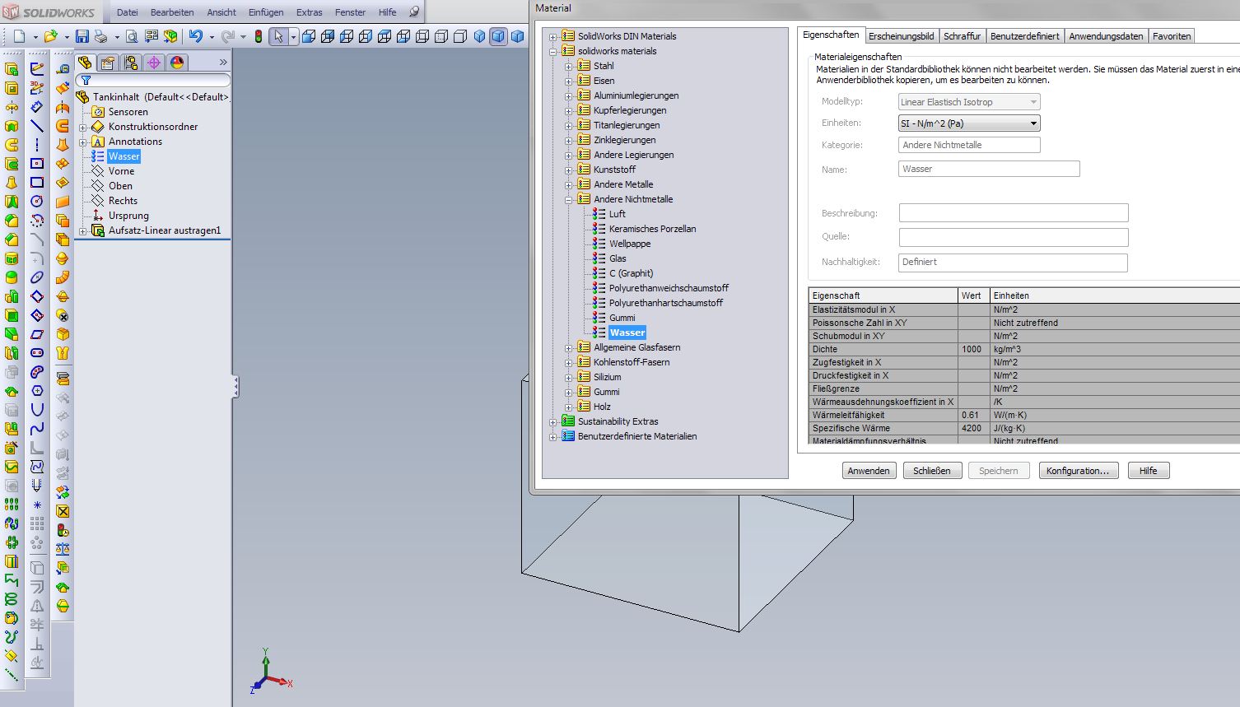Open the FeatureManager design tree tab icon
This screenshot has height=707, width=1240.
tap(85, 63)
